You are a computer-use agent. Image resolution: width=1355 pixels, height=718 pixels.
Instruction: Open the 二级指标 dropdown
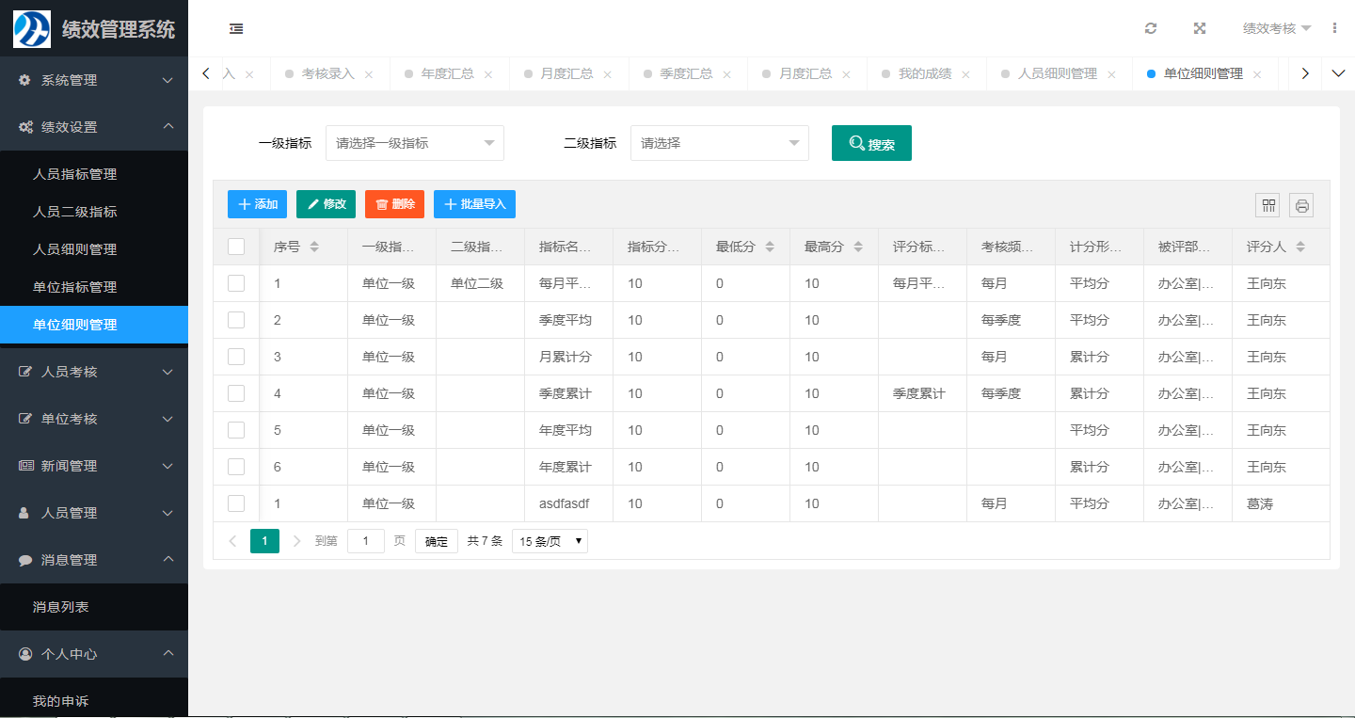click(719, 143)
